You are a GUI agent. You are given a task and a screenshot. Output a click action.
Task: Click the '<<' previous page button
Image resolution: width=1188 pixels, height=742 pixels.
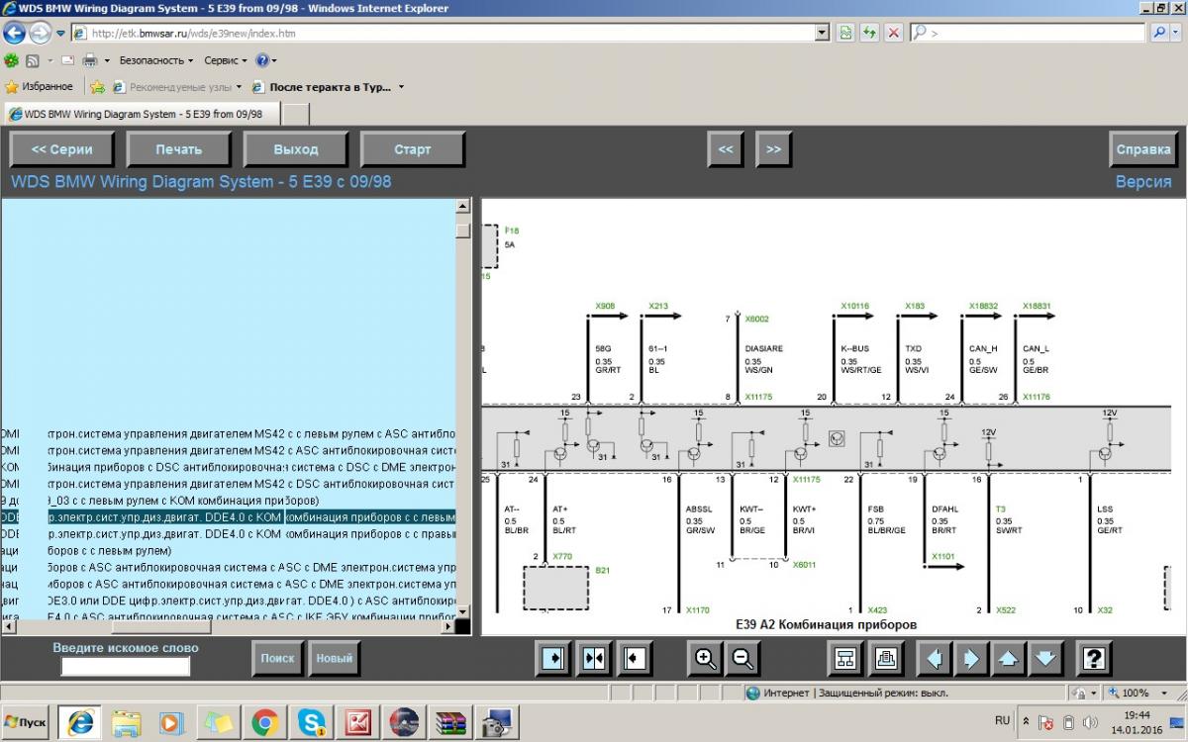pyautogui.click(x=726, y=149)
